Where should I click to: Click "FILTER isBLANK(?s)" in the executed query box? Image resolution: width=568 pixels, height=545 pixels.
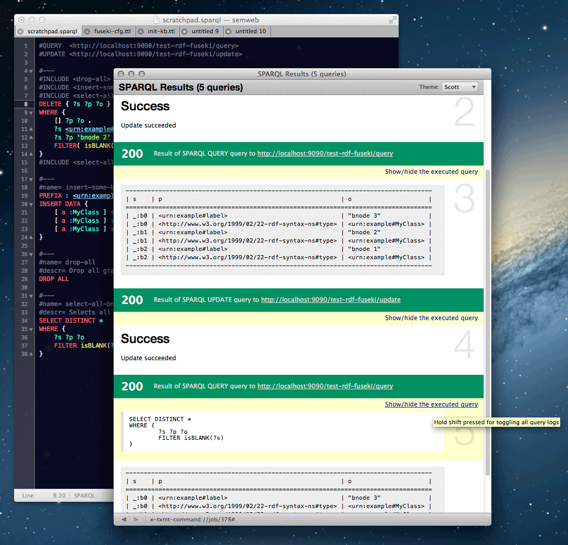191,438
